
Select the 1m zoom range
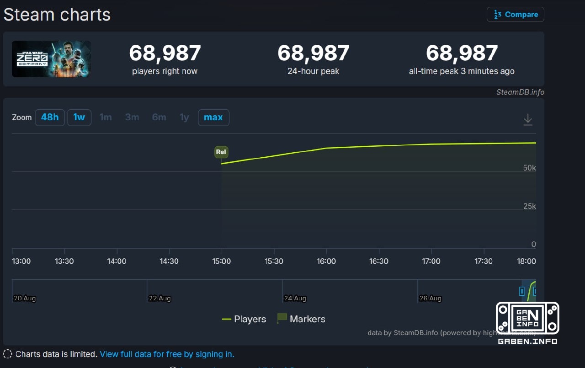tap(106, 117)
